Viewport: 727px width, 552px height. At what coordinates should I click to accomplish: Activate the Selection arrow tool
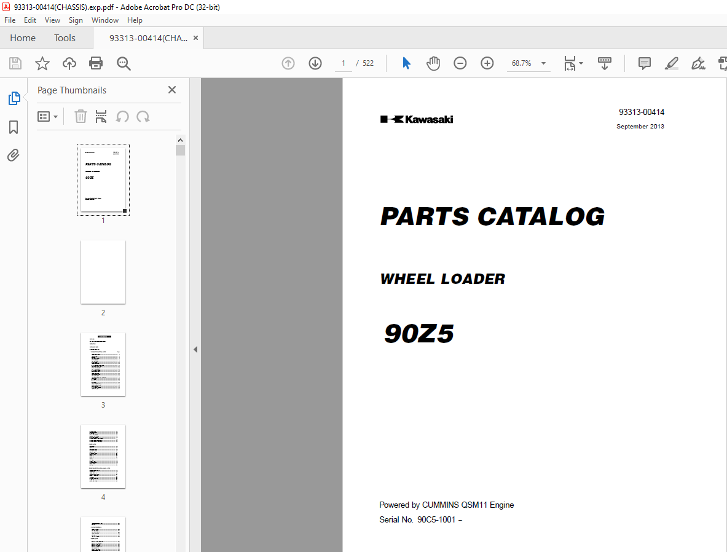(406, 63)
